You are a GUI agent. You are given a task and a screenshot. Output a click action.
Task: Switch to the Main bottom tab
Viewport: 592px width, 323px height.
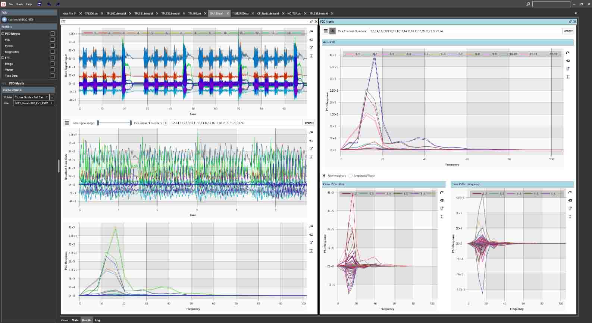click(75, 320)
